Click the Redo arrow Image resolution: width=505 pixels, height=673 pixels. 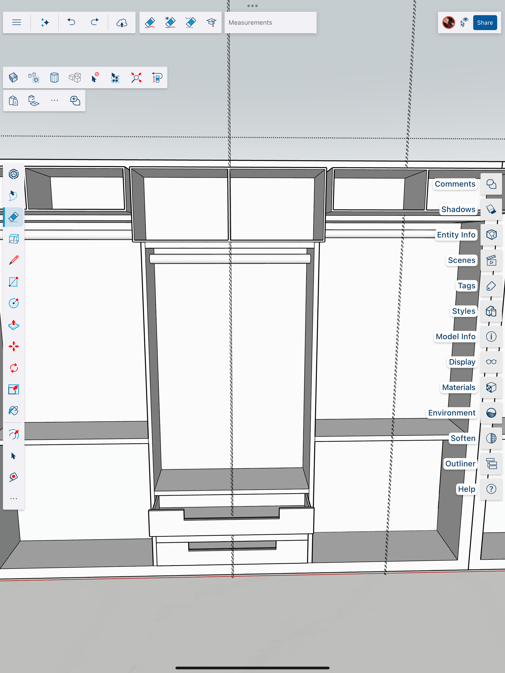[x=95, y=23]
